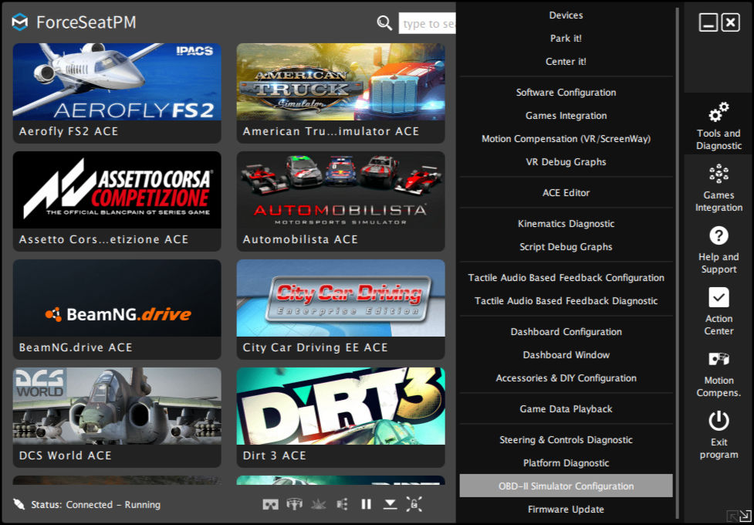Select the Aerofly FS2 ACE game profile
Image resolution: width=754 pixels, height=525 pixels.
click(117, 93)
